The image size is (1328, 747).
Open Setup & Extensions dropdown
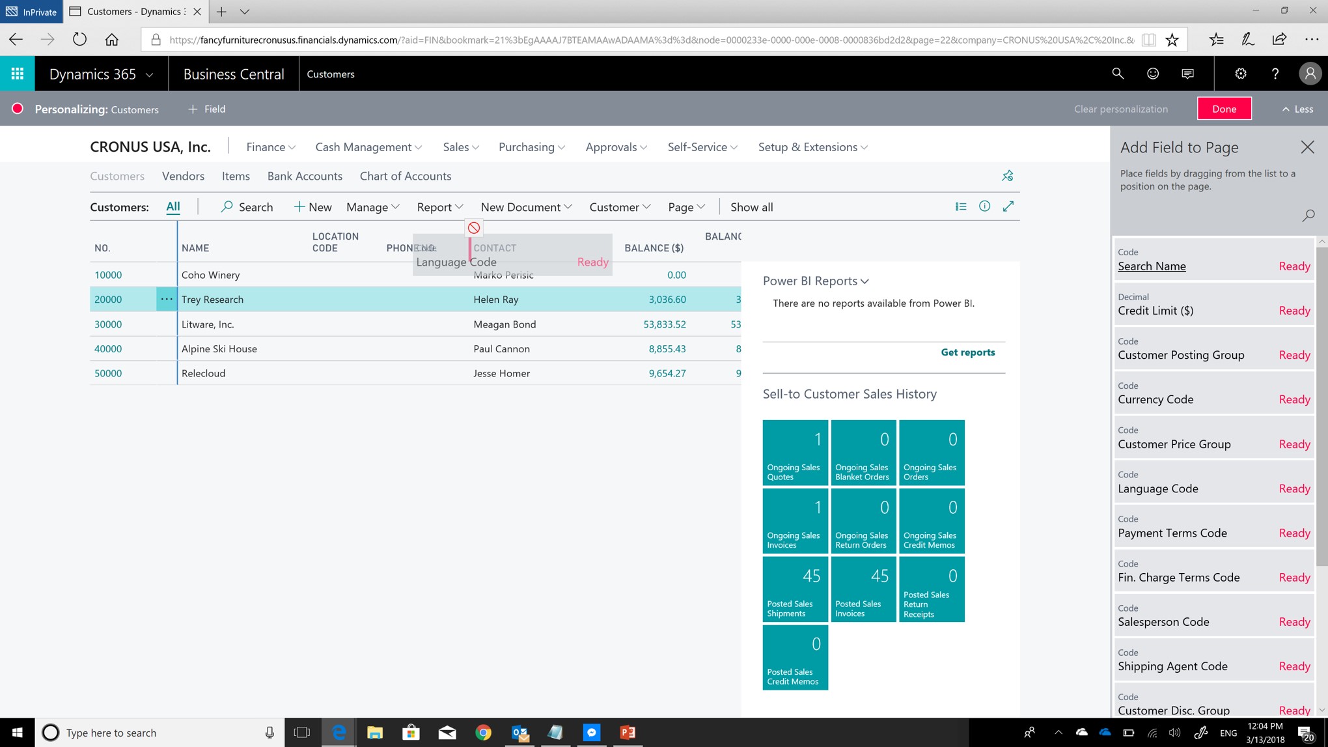[x=813, y=147]
